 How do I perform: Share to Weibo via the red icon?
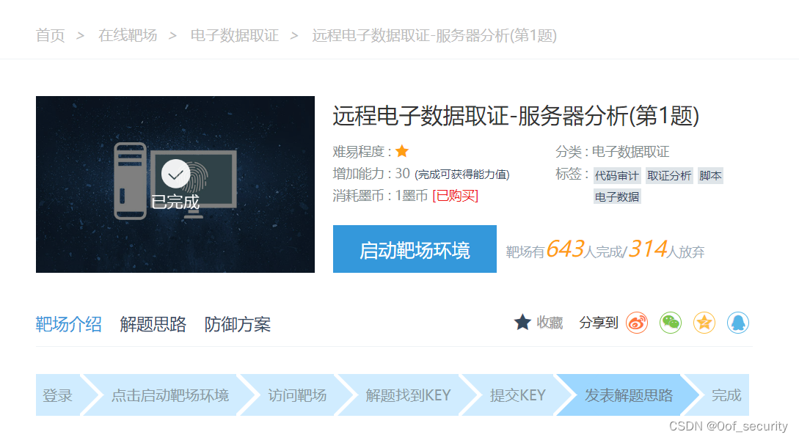point(637,323)
